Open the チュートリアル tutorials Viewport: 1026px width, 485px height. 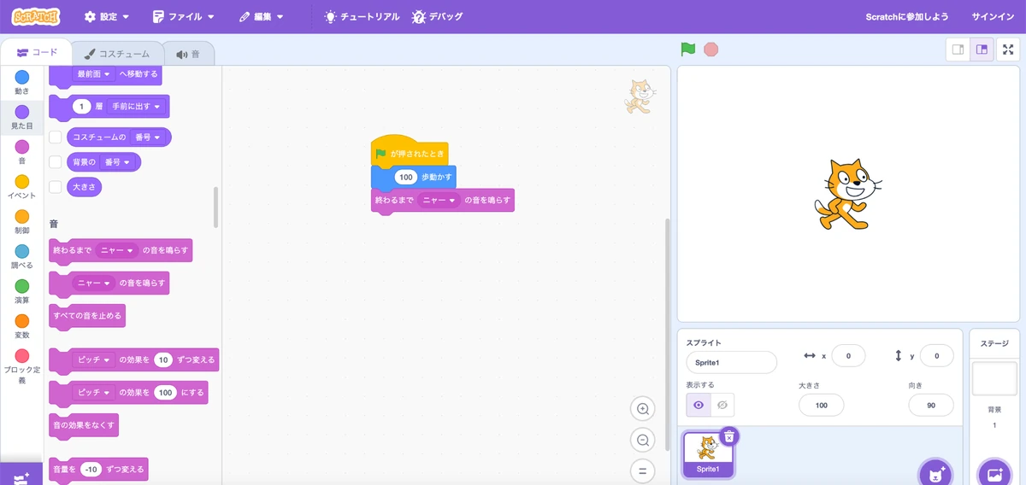pos(362,16)
